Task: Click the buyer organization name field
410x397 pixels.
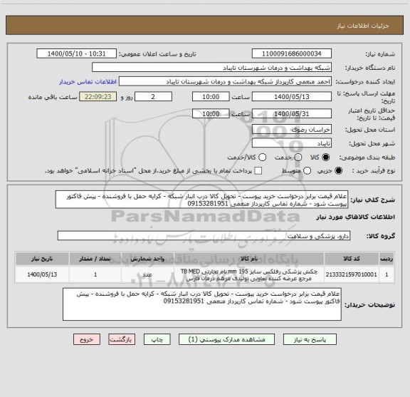Action: [212, 68]
